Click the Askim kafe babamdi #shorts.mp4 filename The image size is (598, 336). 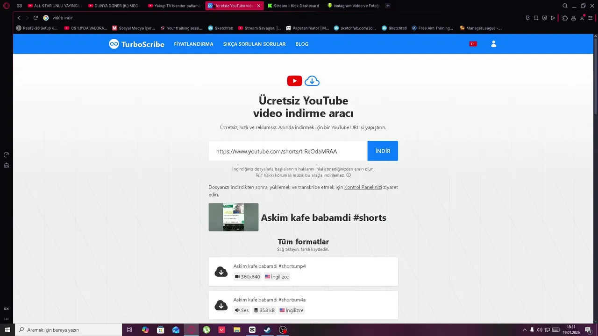[270, 266]
